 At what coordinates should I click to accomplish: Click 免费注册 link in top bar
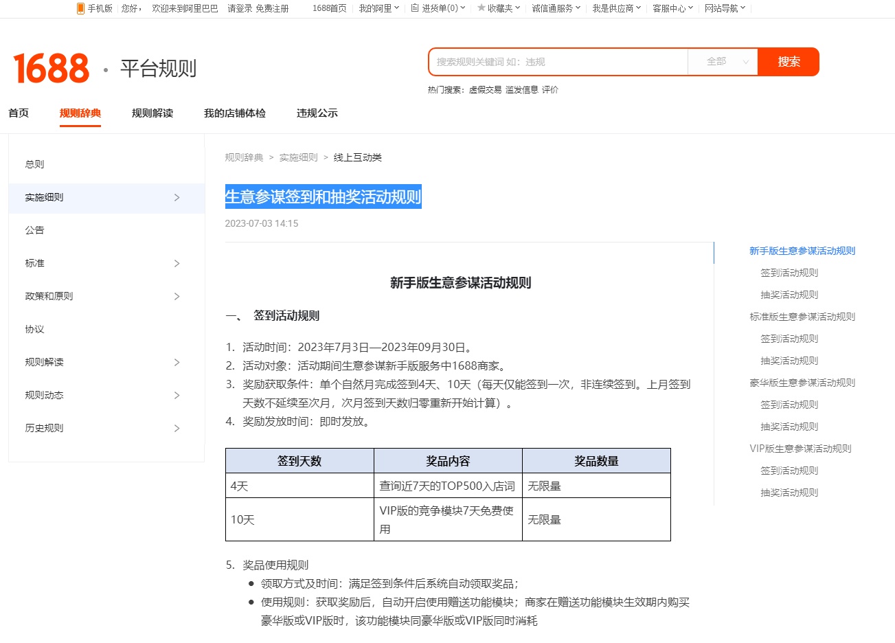click(272, 8)
